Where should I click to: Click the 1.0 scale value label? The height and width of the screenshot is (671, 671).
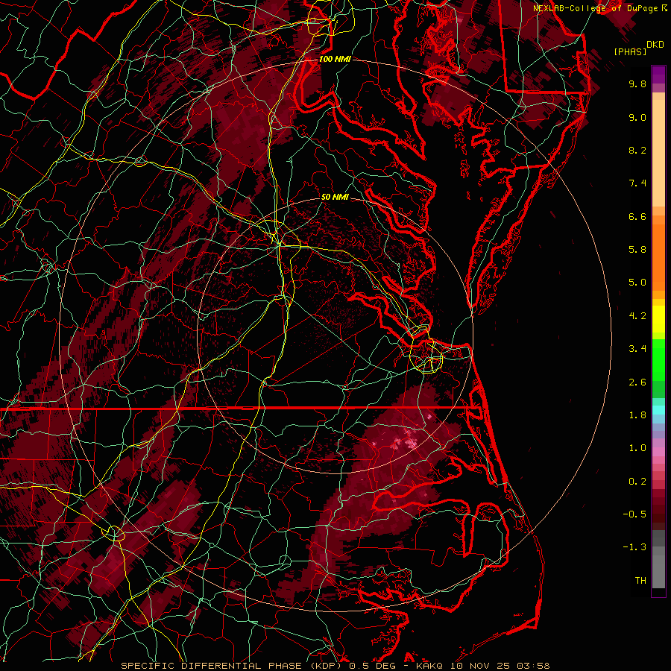point(637,448)
